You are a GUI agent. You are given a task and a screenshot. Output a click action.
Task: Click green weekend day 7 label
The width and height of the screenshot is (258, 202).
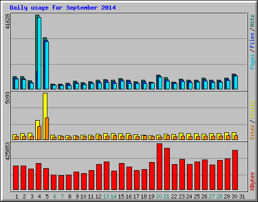click(x=62, y=196)
